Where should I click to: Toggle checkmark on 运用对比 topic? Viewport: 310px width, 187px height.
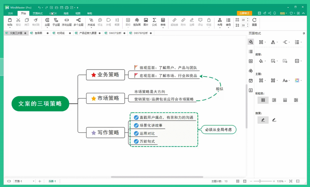click(x=136, y=133)
